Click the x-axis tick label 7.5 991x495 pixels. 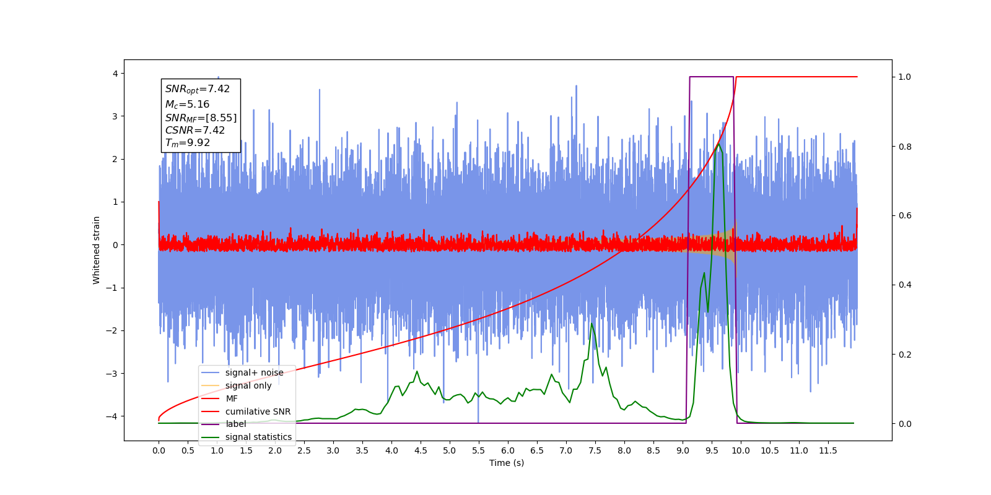tap(595, 450)
